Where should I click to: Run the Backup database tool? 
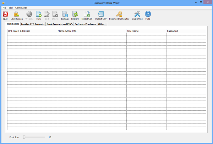[65, 14]
